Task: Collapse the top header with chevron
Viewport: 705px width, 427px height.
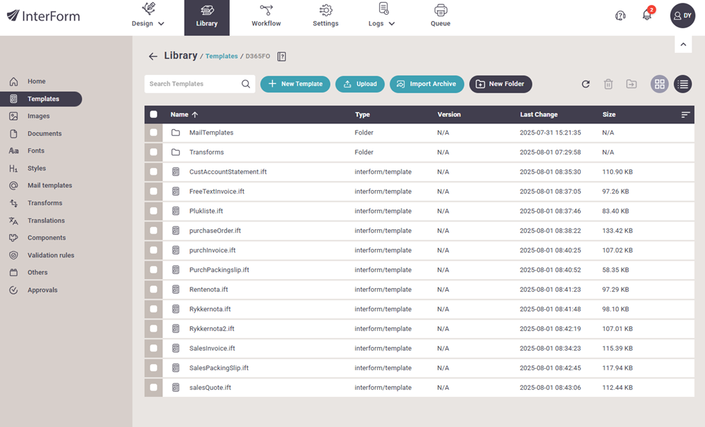Action: click(x=683, y=44)
